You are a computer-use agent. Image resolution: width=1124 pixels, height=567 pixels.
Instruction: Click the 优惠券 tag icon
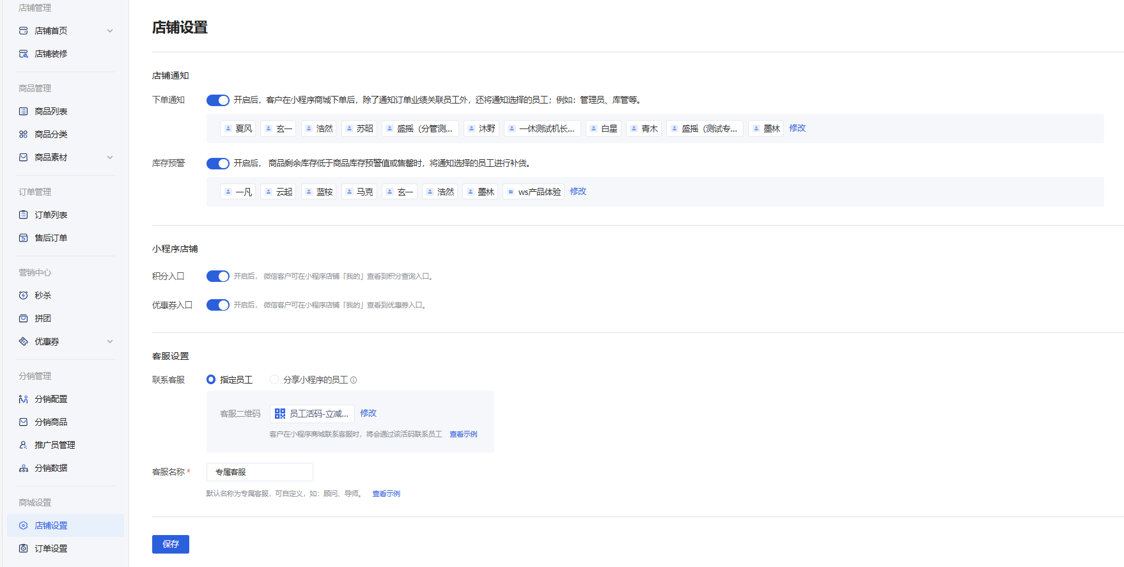tap(24, 341)
